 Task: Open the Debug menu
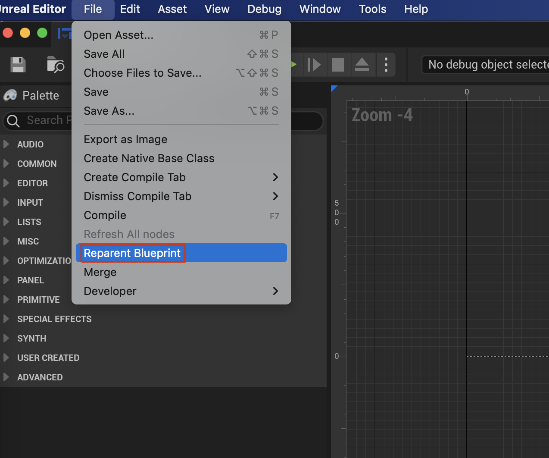coord(265,9)
